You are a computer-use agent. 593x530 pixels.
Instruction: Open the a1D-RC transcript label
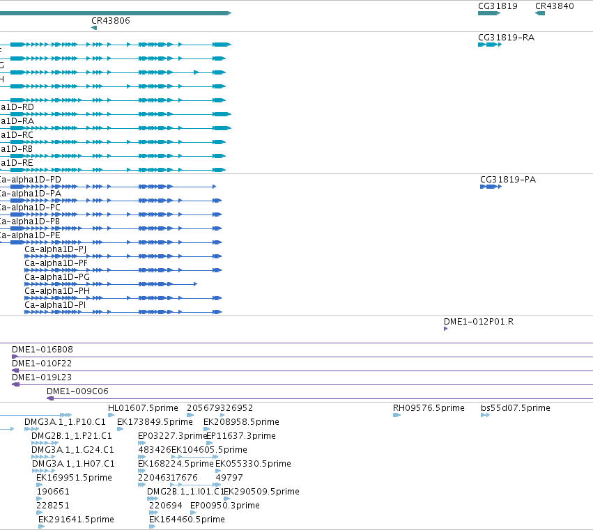click(17, 135)
